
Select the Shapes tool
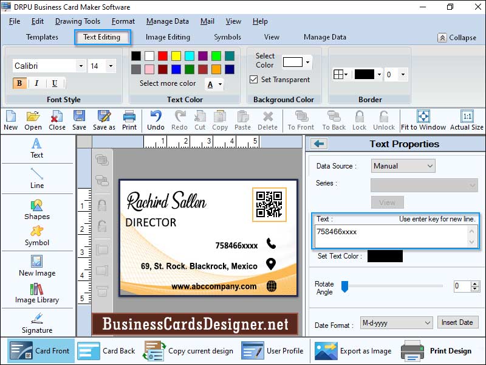tap(36, 210)
